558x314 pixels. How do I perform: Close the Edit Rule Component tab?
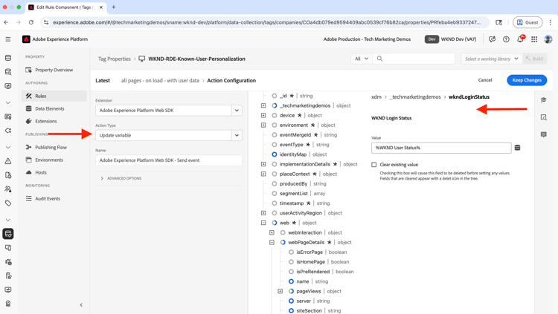point(101,7)
